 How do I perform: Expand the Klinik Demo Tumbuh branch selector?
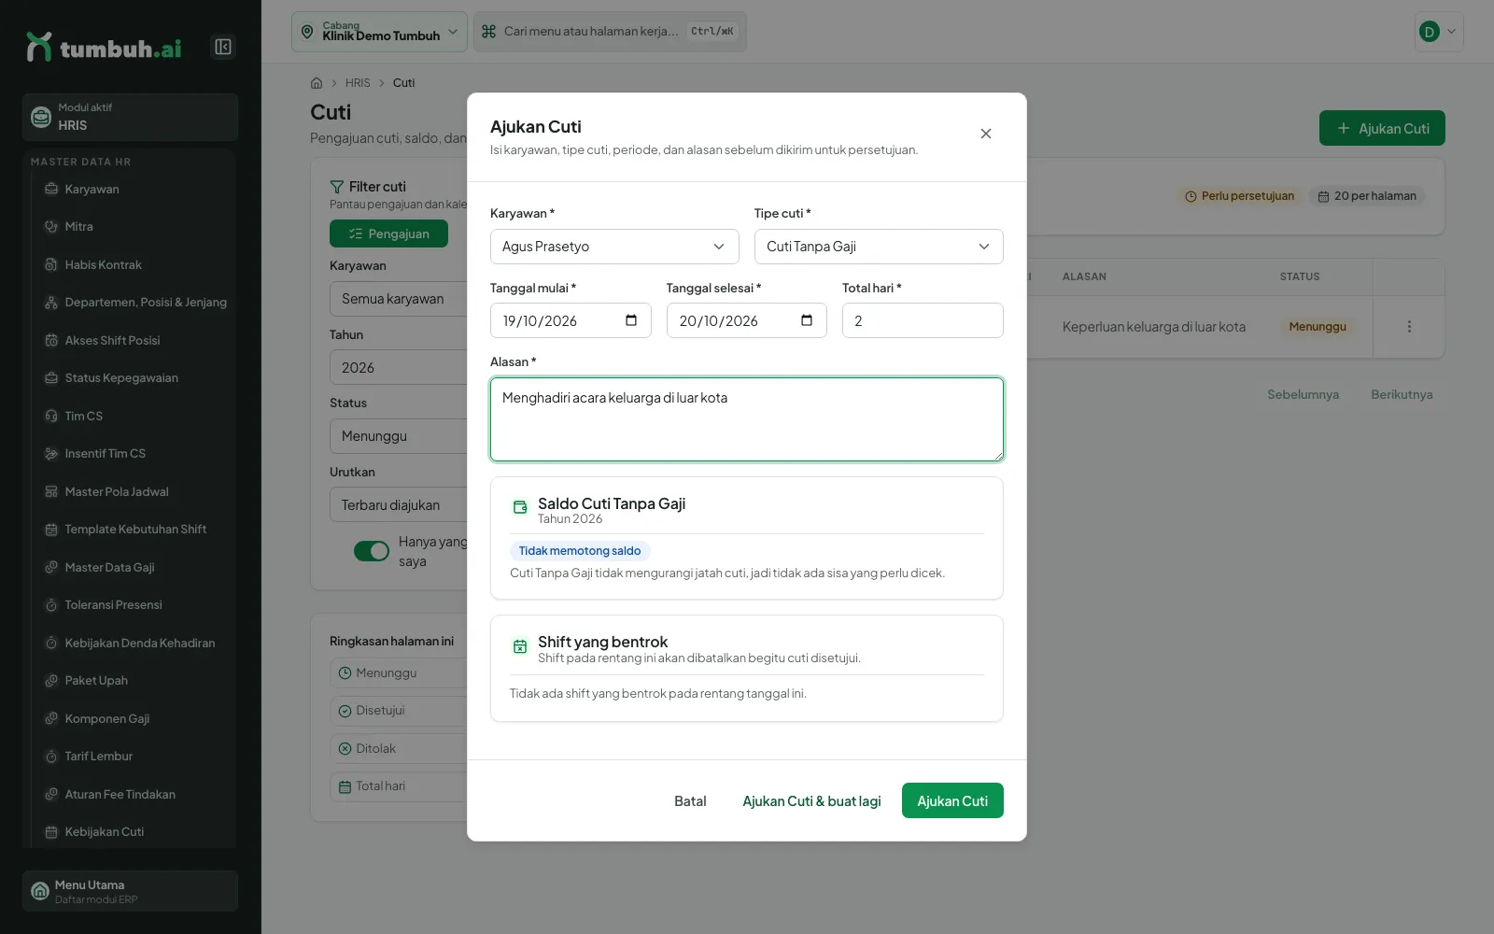click(379, 32)
